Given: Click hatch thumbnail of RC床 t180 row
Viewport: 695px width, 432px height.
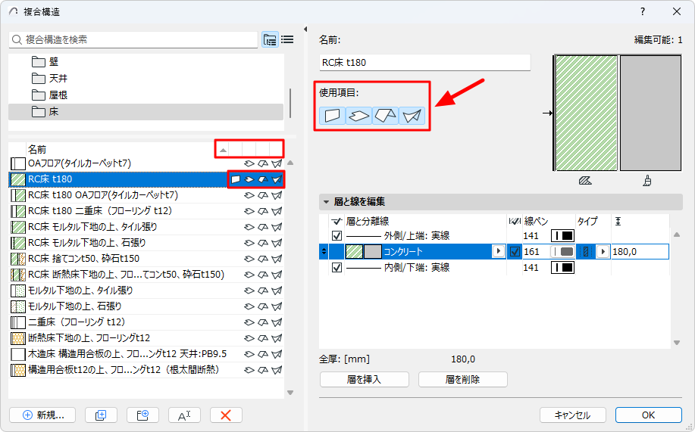Looking at the screenshot, I should pos(18,179).
